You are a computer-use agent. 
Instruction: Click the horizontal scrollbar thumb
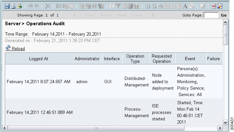coord(96,128)
